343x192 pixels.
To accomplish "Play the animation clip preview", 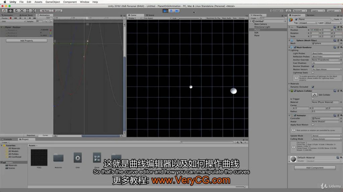I will (x=25, y=18).
